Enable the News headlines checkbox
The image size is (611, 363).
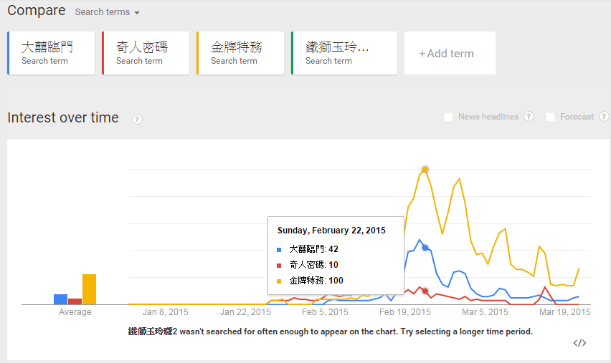pos(449,117)
